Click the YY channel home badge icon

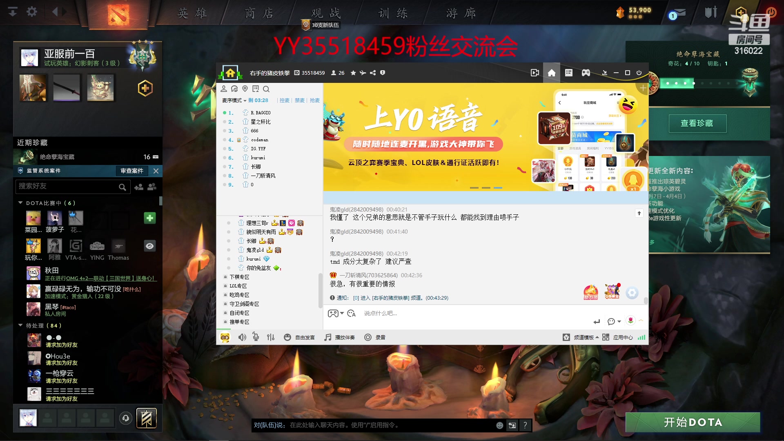coord(230,73)
